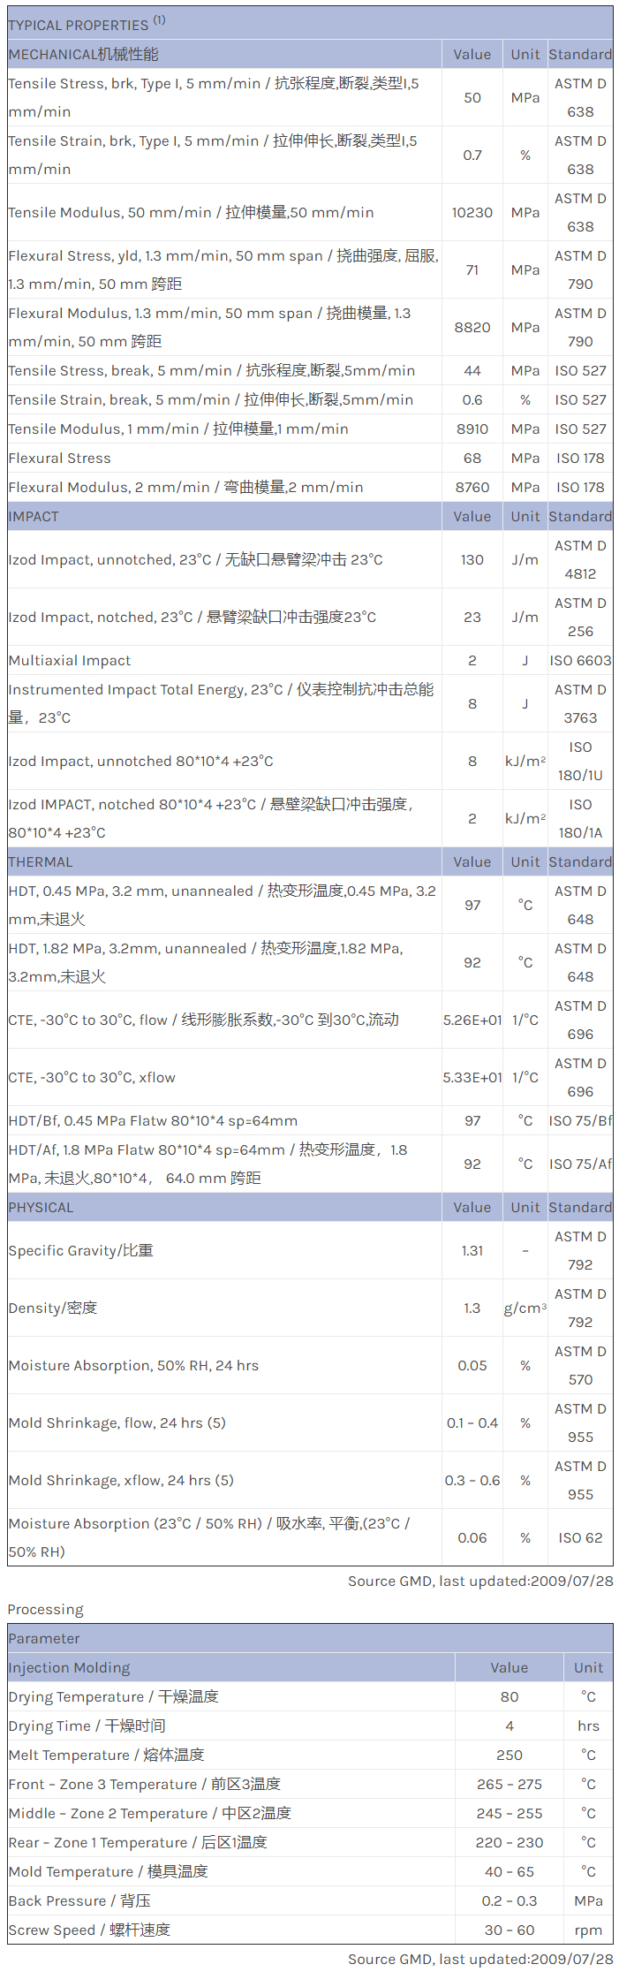Select the CTE flow value 5.26E+01
The image size is (619, 1972).
coord(472,1020)
